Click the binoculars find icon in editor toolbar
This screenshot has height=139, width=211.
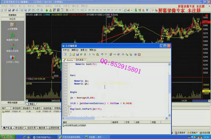click(x=123, y=54)
